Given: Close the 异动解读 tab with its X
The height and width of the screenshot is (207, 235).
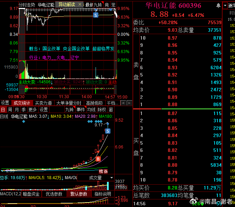Looking at the screenshot, I should (x=80, y=4).
